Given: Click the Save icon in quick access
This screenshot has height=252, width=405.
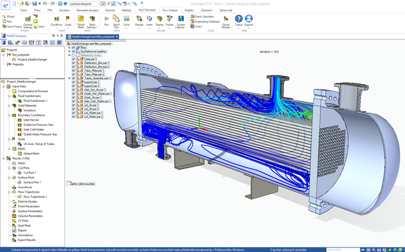Looking at the screenshot, I should (34, 3).
